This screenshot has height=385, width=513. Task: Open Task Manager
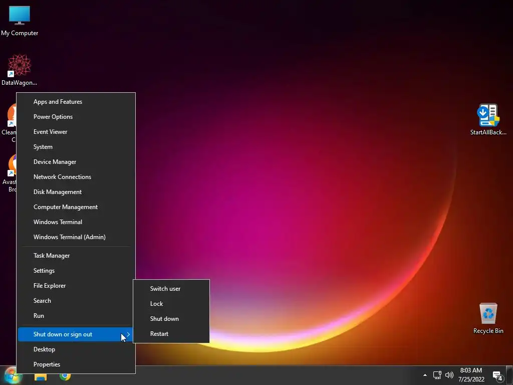pos(76,256)
